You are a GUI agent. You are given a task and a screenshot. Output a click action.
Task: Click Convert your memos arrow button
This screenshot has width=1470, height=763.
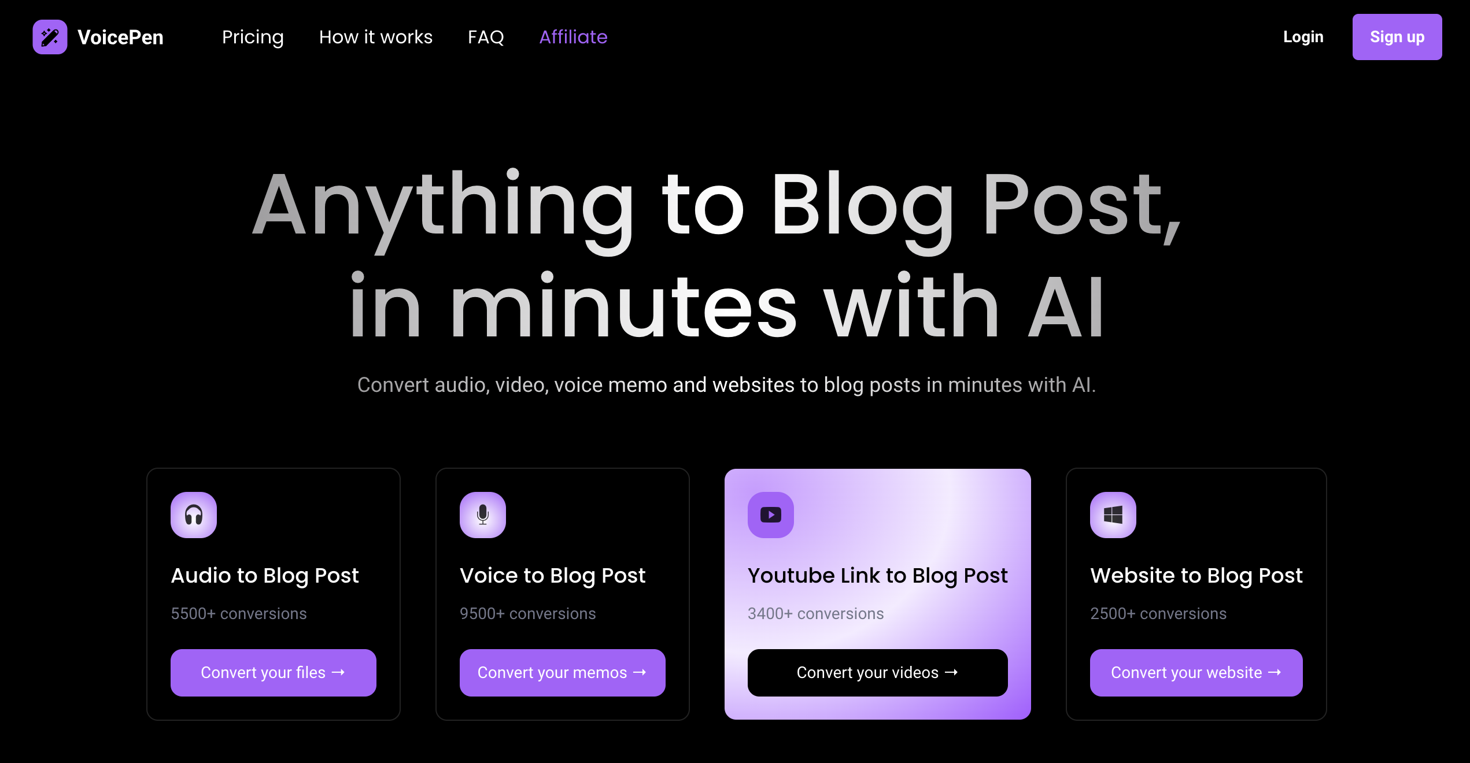(561, 672)
